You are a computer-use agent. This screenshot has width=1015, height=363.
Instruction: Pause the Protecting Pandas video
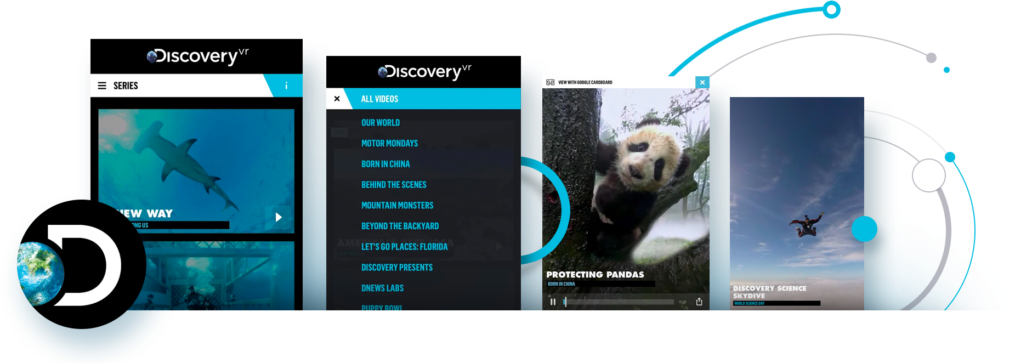point(553,302)
